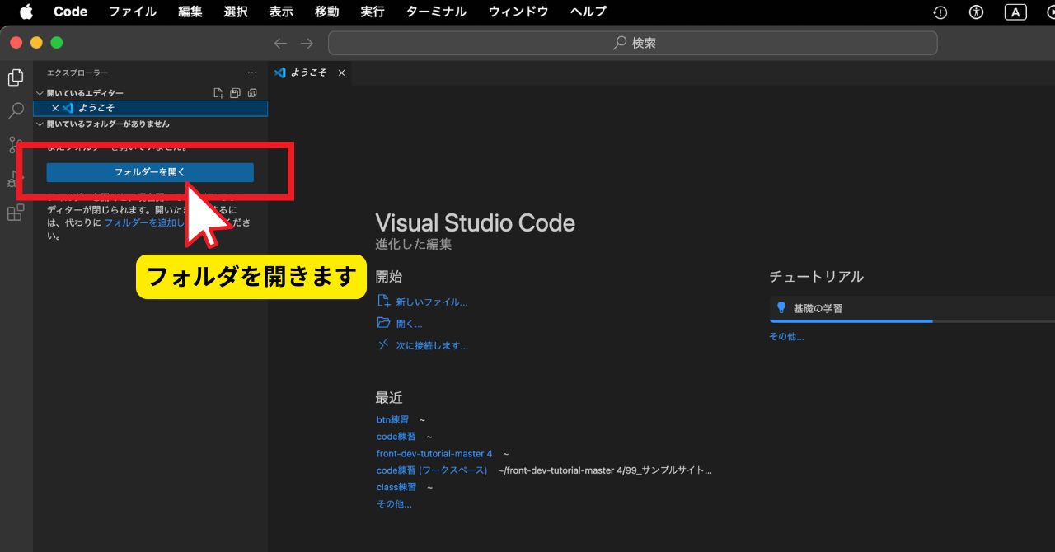Click the 最近 section heading
Viewport: 1055px width, 552px height.
tap(389, 398)
